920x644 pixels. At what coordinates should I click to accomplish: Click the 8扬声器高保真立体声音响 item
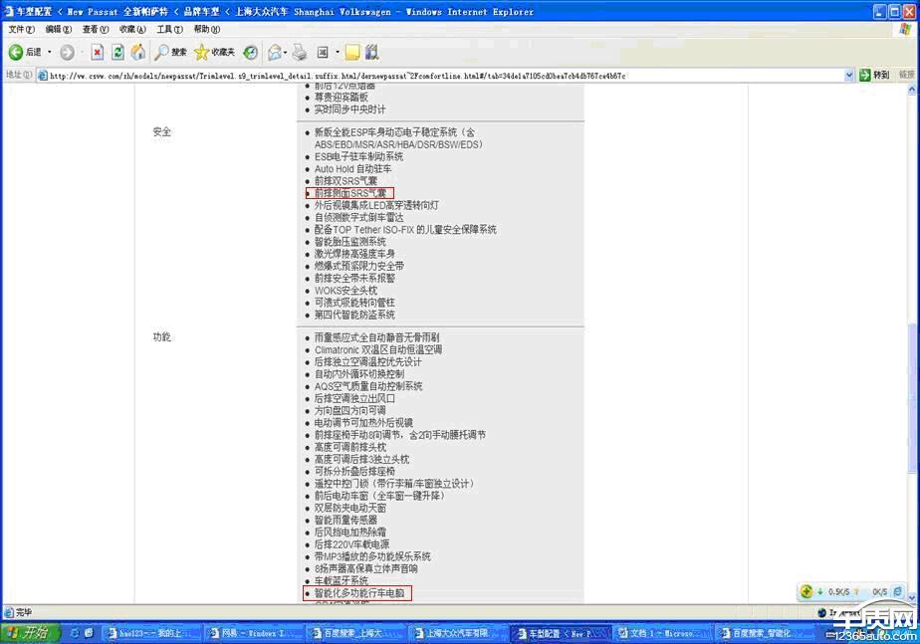click(365, 569)
